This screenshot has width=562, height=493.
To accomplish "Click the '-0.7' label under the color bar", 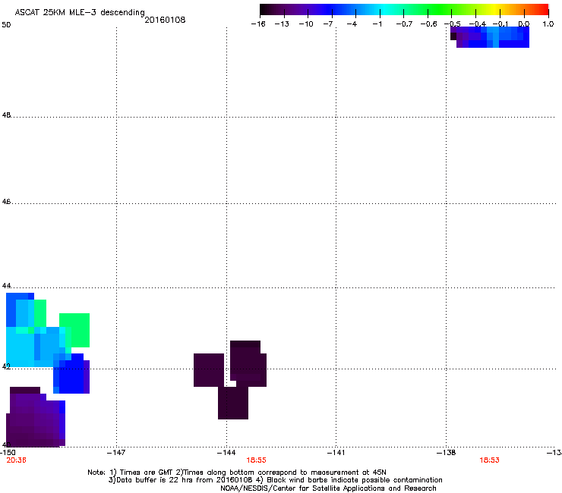I will (x=404, y=24).
